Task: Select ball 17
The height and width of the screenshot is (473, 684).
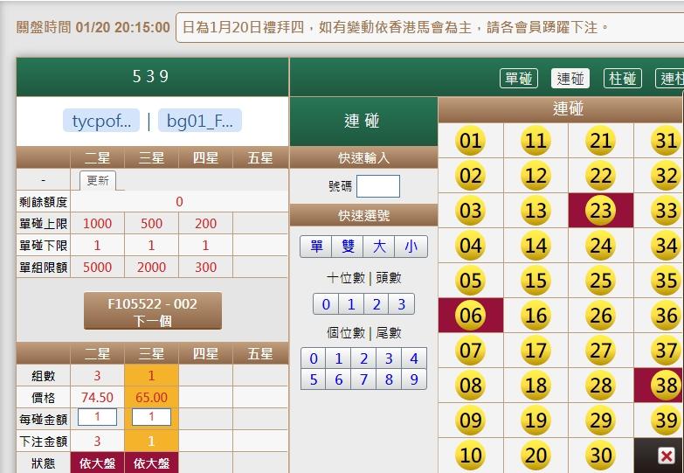Action: click(x=535, y=351)
